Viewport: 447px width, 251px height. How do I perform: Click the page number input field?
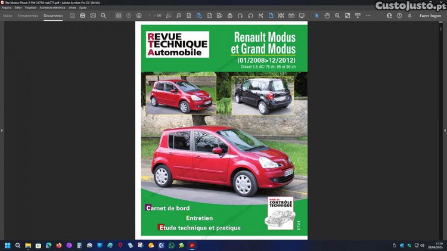[151, 16]
